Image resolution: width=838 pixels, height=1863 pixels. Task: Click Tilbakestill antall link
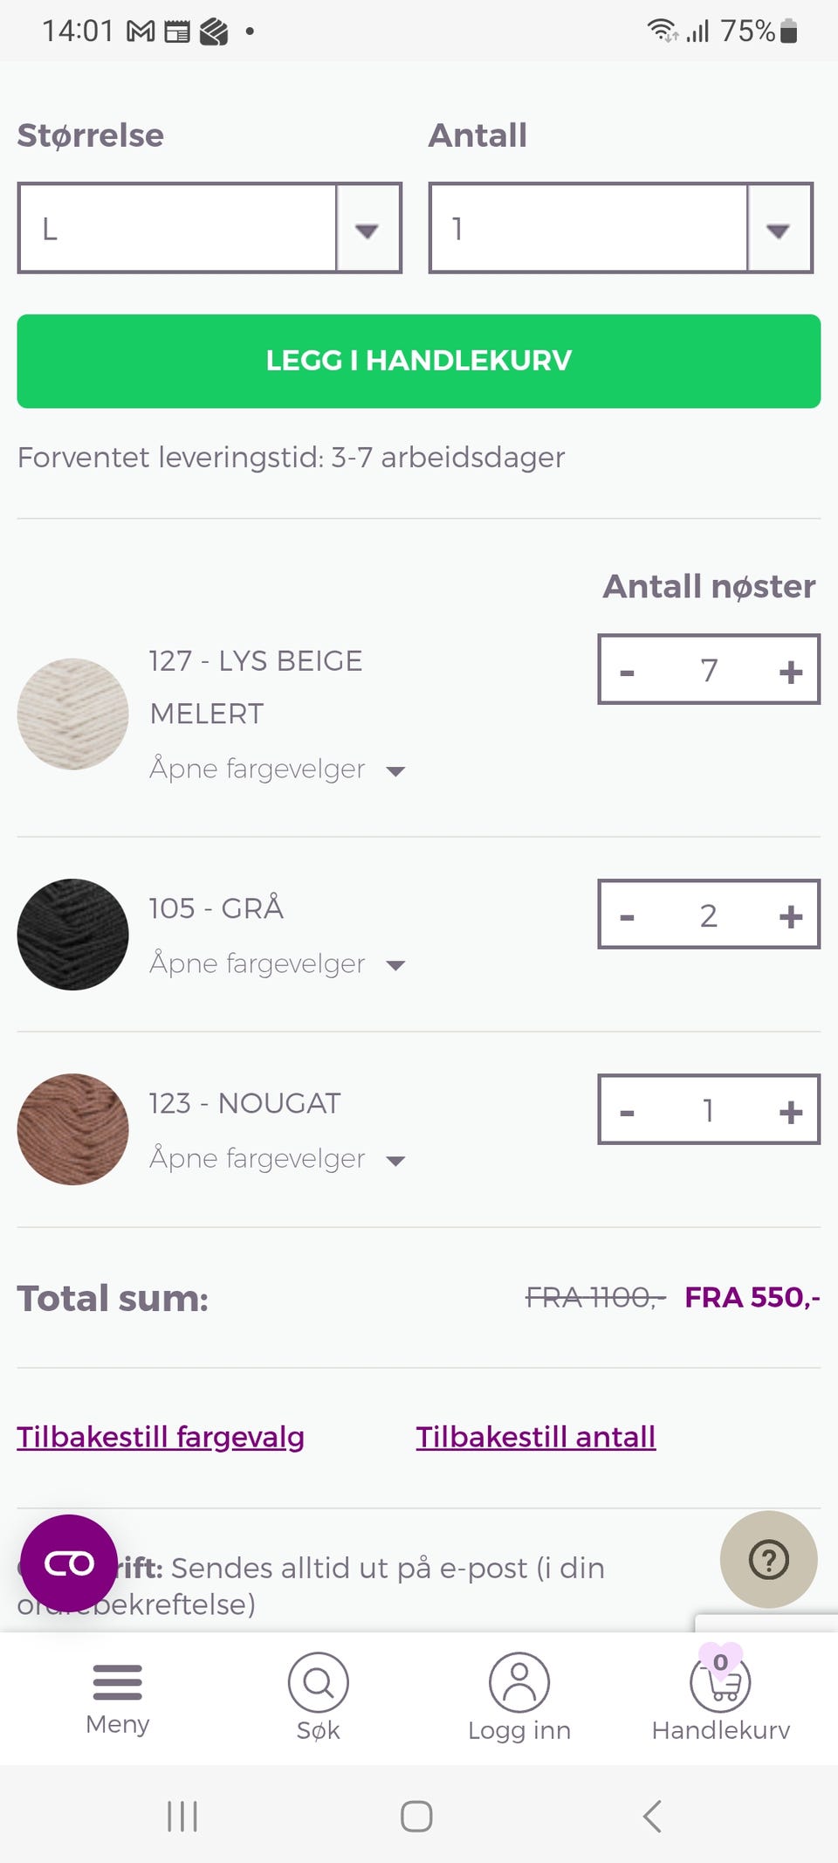[536, 1437]
